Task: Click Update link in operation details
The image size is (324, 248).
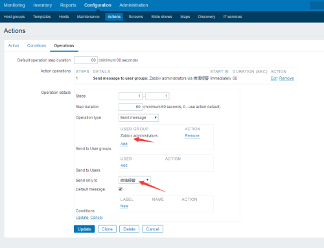Action: [82, 218]
